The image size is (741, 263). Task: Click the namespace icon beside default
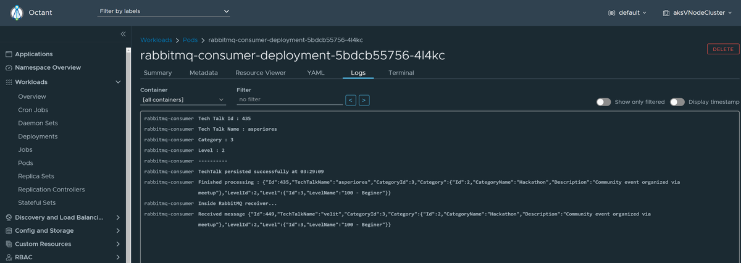612,12
